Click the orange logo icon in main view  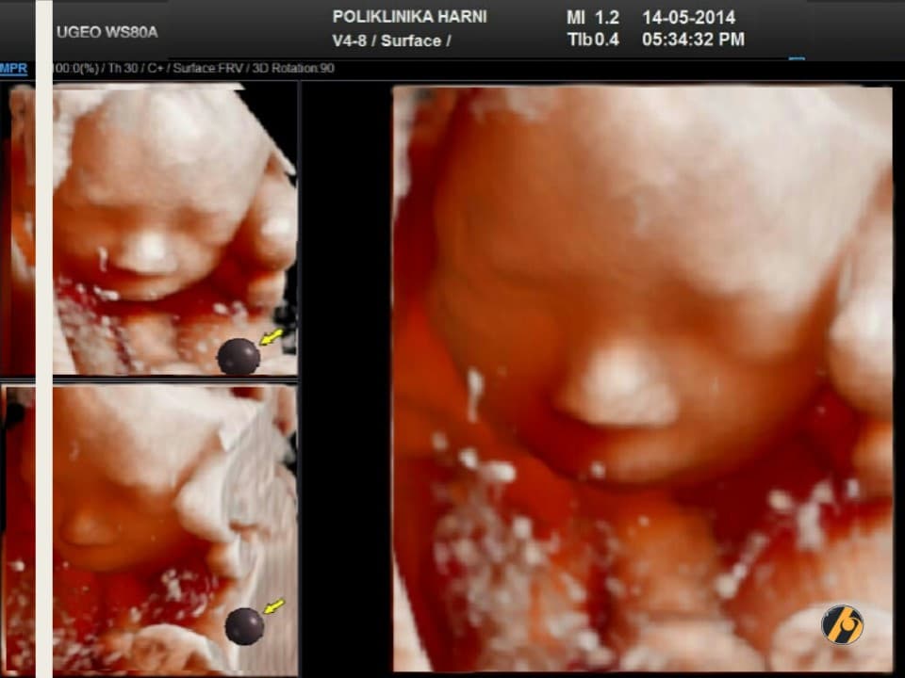tap(842, 624)
